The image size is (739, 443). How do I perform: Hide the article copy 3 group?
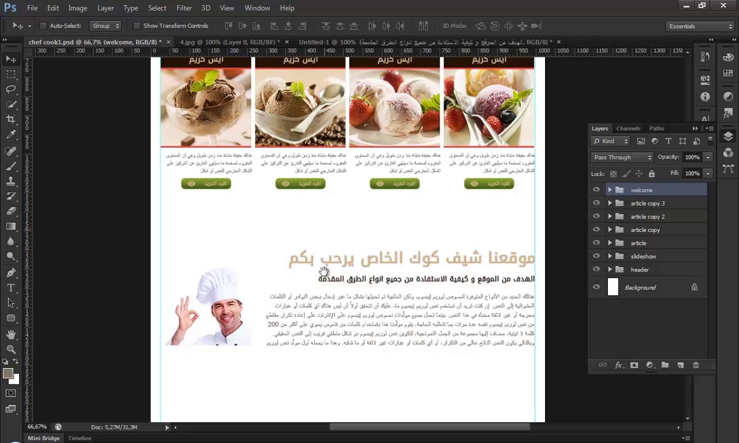pos(596,203)
